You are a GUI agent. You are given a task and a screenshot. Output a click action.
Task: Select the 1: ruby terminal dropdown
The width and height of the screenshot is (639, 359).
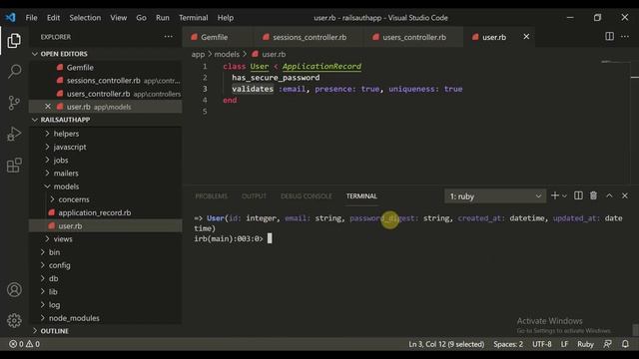pos(495,196)
